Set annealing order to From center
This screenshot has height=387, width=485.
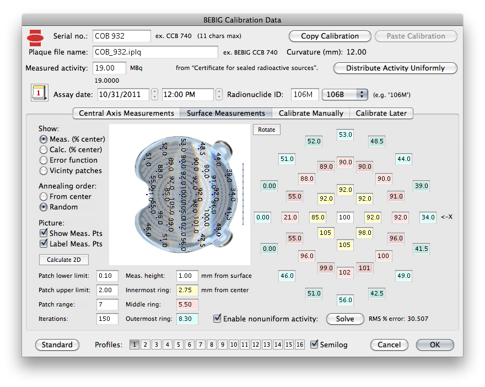tap(44, 196)
